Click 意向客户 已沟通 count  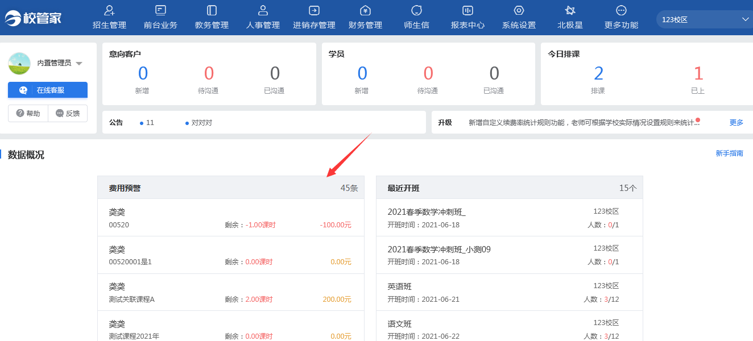275,73
